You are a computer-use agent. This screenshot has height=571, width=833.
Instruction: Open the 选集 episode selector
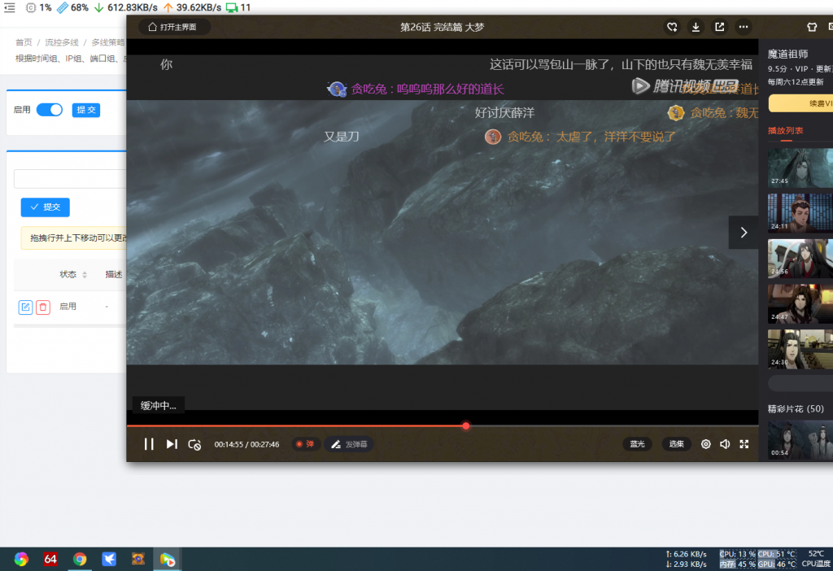pyautogui.click(x=676, y=444)
